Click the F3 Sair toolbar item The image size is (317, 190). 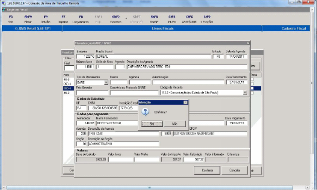point(10,19)
